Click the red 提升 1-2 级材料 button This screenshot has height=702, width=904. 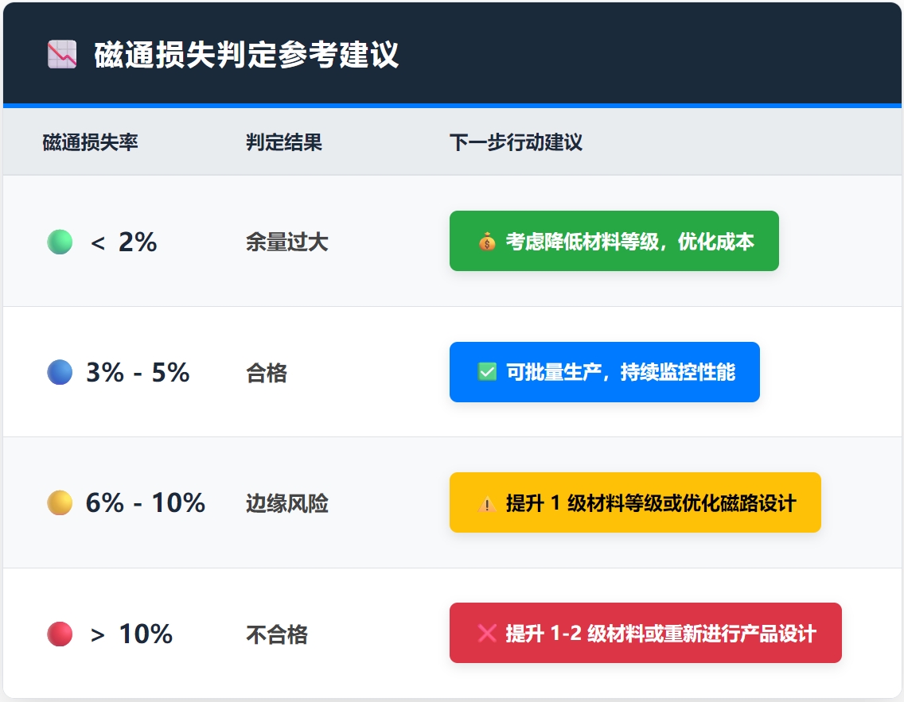coord(645,633)
